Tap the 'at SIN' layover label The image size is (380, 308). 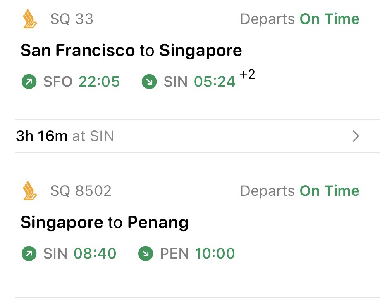pyautogui.click(x=93, y=136)
